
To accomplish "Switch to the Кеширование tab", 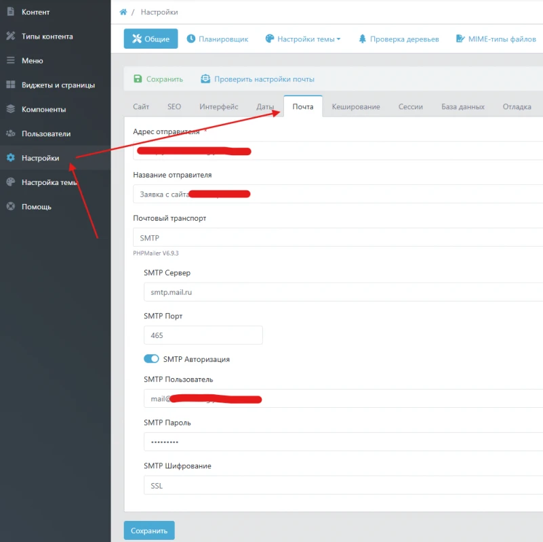I will click(x=355, y=107).
